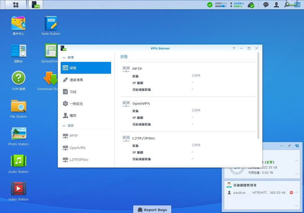Open the Log (日誌) sidebar item
This screenshot has height=213, width=304.
[x=86, y=91]
